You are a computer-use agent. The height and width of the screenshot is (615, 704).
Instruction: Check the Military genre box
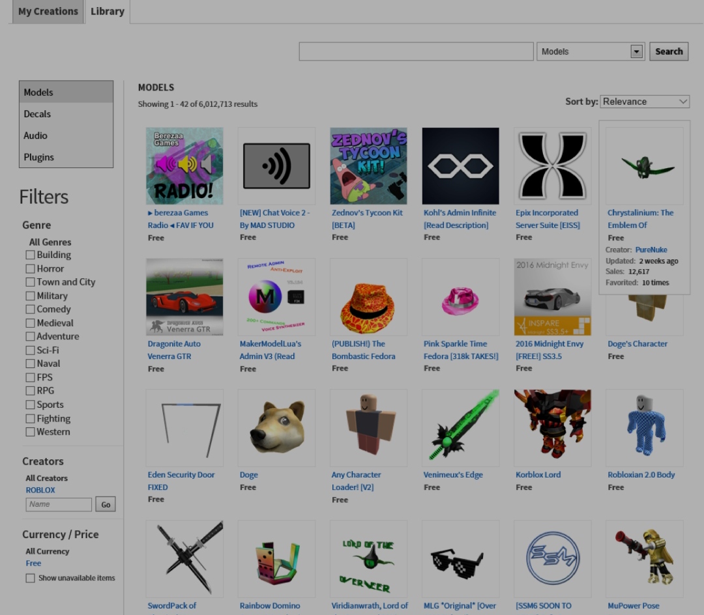30,296
